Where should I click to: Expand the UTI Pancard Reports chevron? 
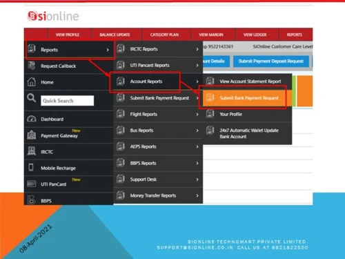click(x=197, y=66)
